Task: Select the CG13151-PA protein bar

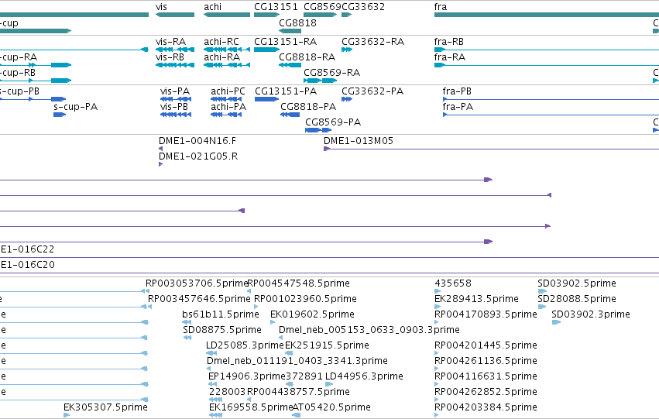Action: [266, 99]
